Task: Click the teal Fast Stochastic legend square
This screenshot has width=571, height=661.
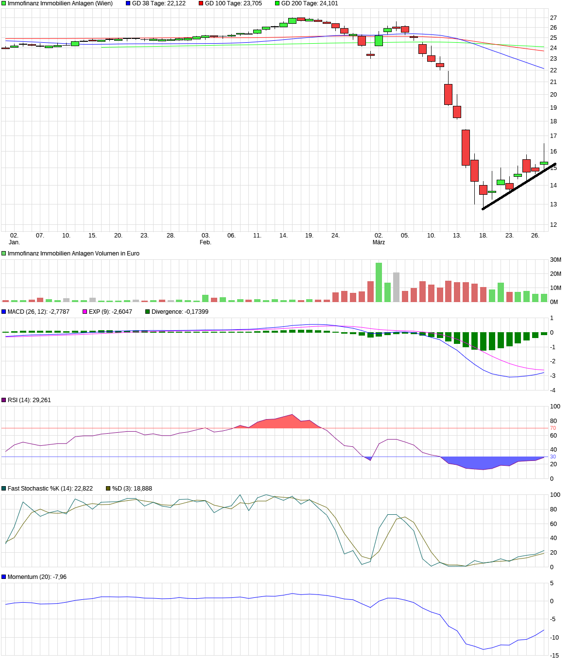Action: pos(4,489)
